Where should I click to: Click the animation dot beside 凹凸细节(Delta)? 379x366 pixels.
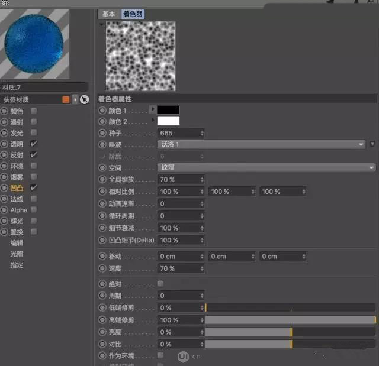point(102,240)
